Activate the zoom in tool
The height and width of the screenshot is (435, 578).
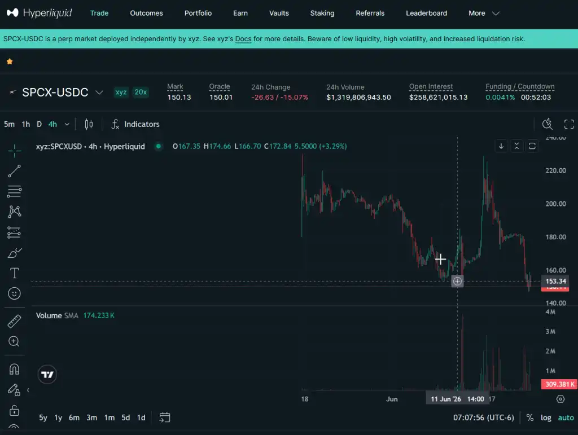pyautogui.click(x=14, y=341)
